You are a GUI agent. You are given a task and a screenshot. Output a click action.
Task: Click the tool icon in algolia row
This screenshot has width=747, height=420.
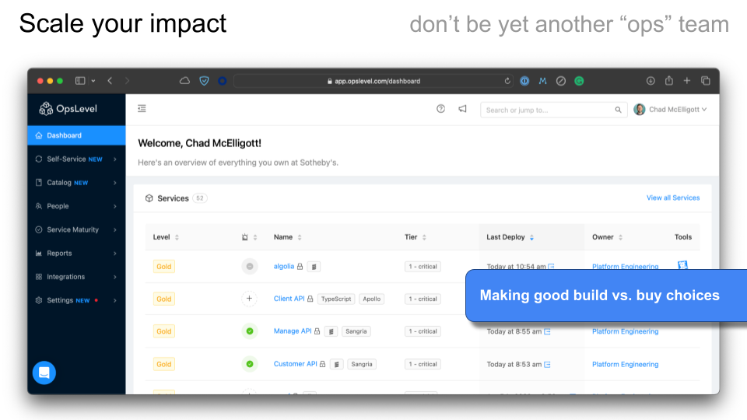coord(682,264)
